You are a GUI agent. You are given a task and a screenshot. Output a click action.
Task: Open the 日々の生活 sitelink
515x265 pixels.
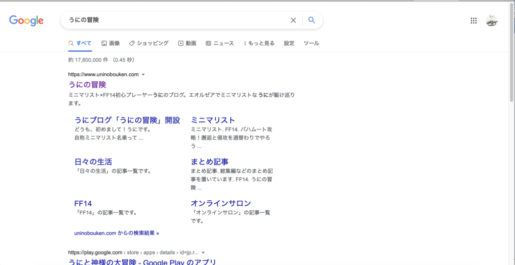(93, 162)
